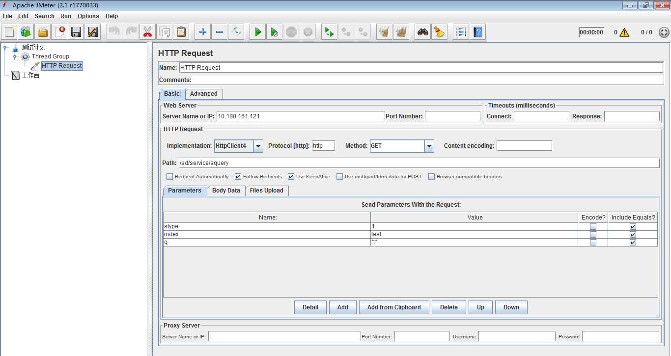
Task: Select 工作台 in the tree
Action: pyautogui.click(x=30, y=76)
